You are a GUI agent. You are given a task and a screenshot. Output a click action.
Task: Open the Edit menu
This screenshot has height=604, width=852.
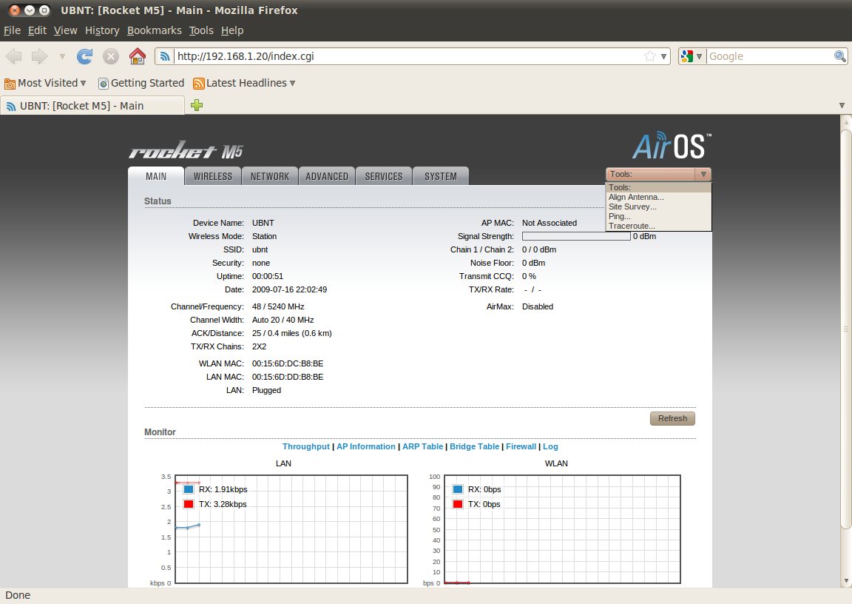coord(38,30)
